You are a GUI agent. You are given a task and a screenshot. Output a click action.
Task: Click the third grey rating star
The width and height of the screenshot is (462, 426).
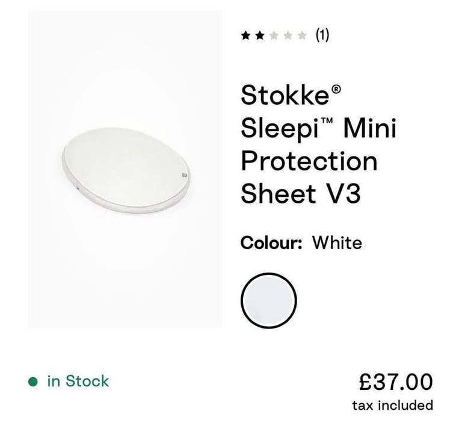(274, 35)
